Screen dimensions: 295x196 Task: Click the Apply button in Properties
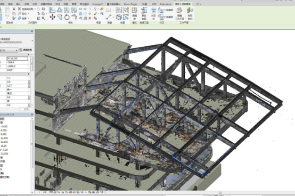[26, 109]
